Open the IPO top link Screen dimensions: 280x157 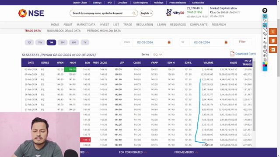click(110, 3)
